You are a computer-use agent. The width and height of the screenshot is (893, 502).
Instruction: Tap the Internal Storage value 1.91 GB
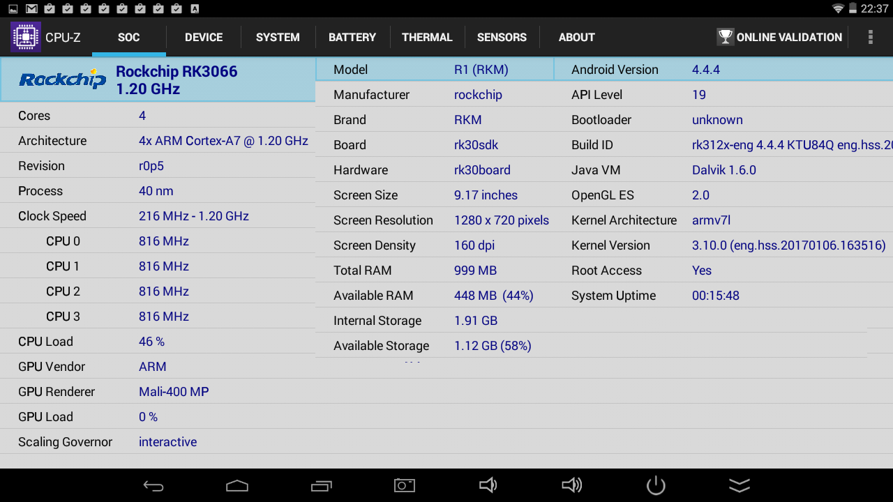[476, 321]
